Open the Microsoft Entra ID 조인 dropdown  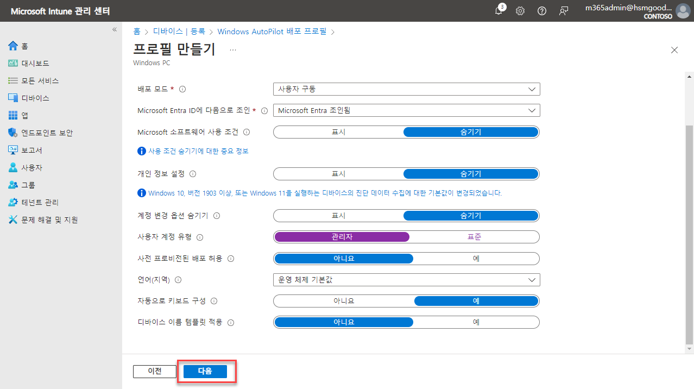[x=406, y=110]
